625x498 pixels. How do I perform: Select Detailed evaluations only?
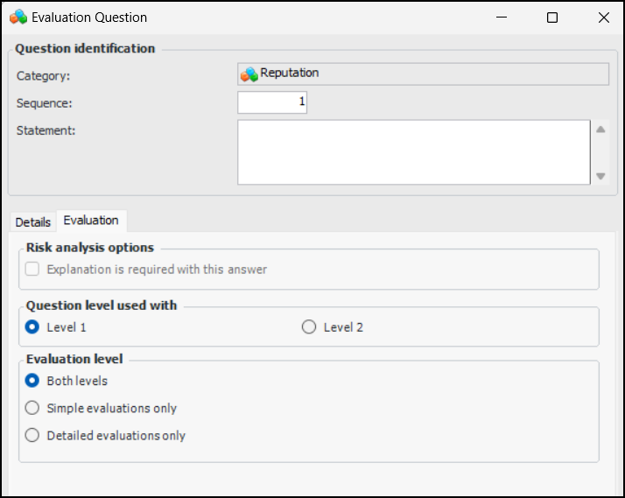tap(32, 435)
